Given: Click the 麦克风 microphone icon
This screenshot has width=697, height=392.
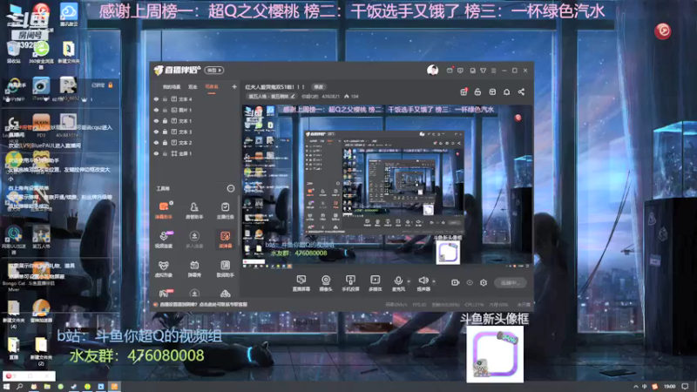Looking at the screenshot, I should click(398, 282).
